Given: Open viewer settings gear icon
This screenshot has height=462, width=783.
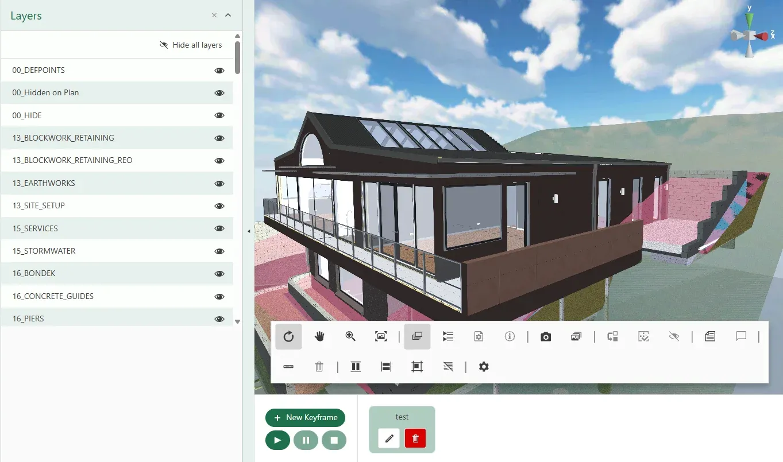Looking at the screenshot, I should (x=484, y=367).
